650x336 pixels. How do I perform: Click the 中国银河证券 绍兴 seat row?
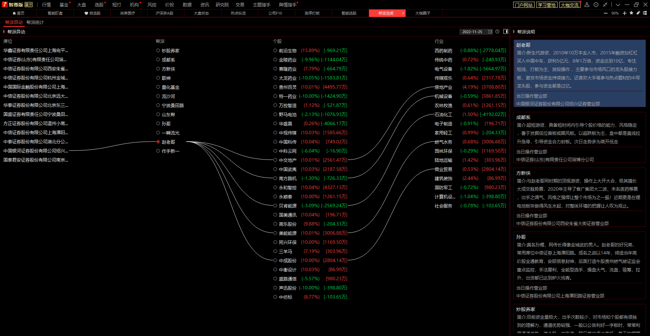pos(36,151)
